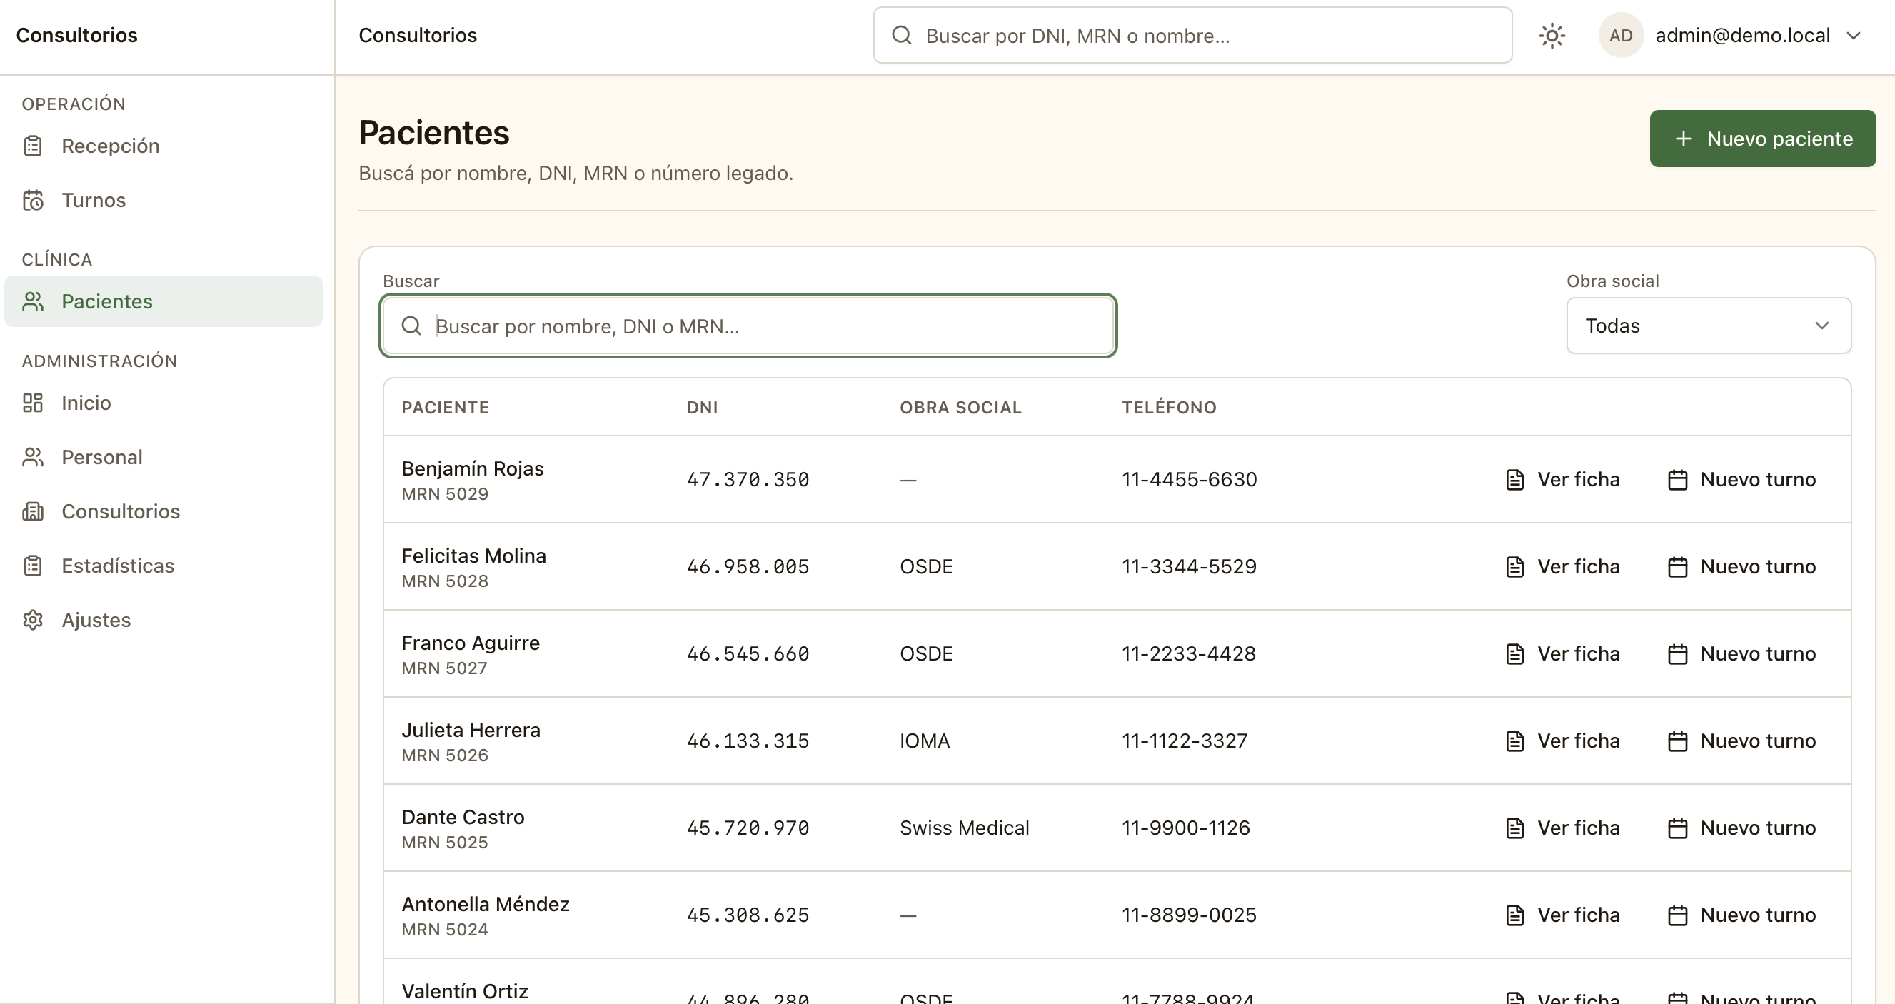Screen dimensions: 1895x1004
Task: Click the Ajustes gear icon
Action: click(x=33, y=620)
